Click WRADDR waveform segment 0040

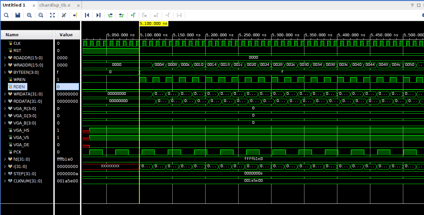pyautogui.click(x=357, y=65)
